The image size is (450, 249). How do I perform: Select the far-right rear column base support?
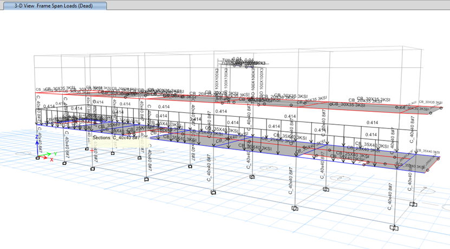pos(413,204)
